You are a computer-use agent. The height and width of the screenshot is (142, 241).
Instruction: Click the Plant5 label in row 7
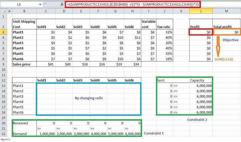tap(24, 54)
